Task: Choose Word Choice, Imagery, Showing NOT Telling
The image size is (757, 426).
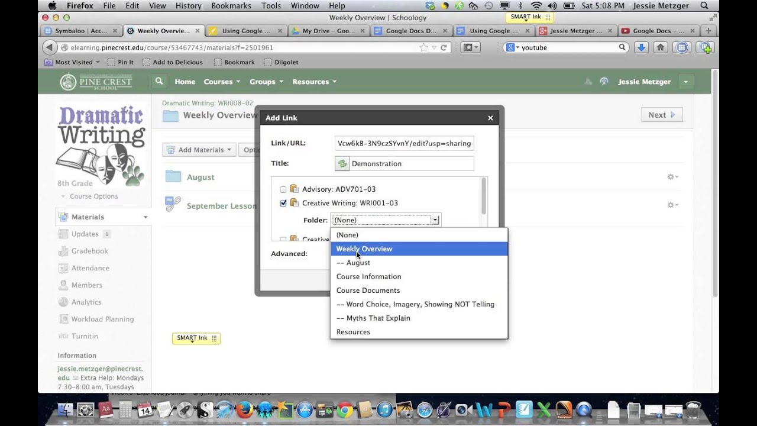Action: coord(419,304)
